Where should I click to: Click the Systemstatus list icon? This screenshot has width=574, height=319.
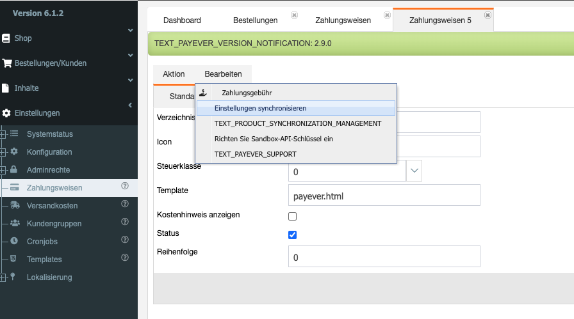(x=14, y=134)
